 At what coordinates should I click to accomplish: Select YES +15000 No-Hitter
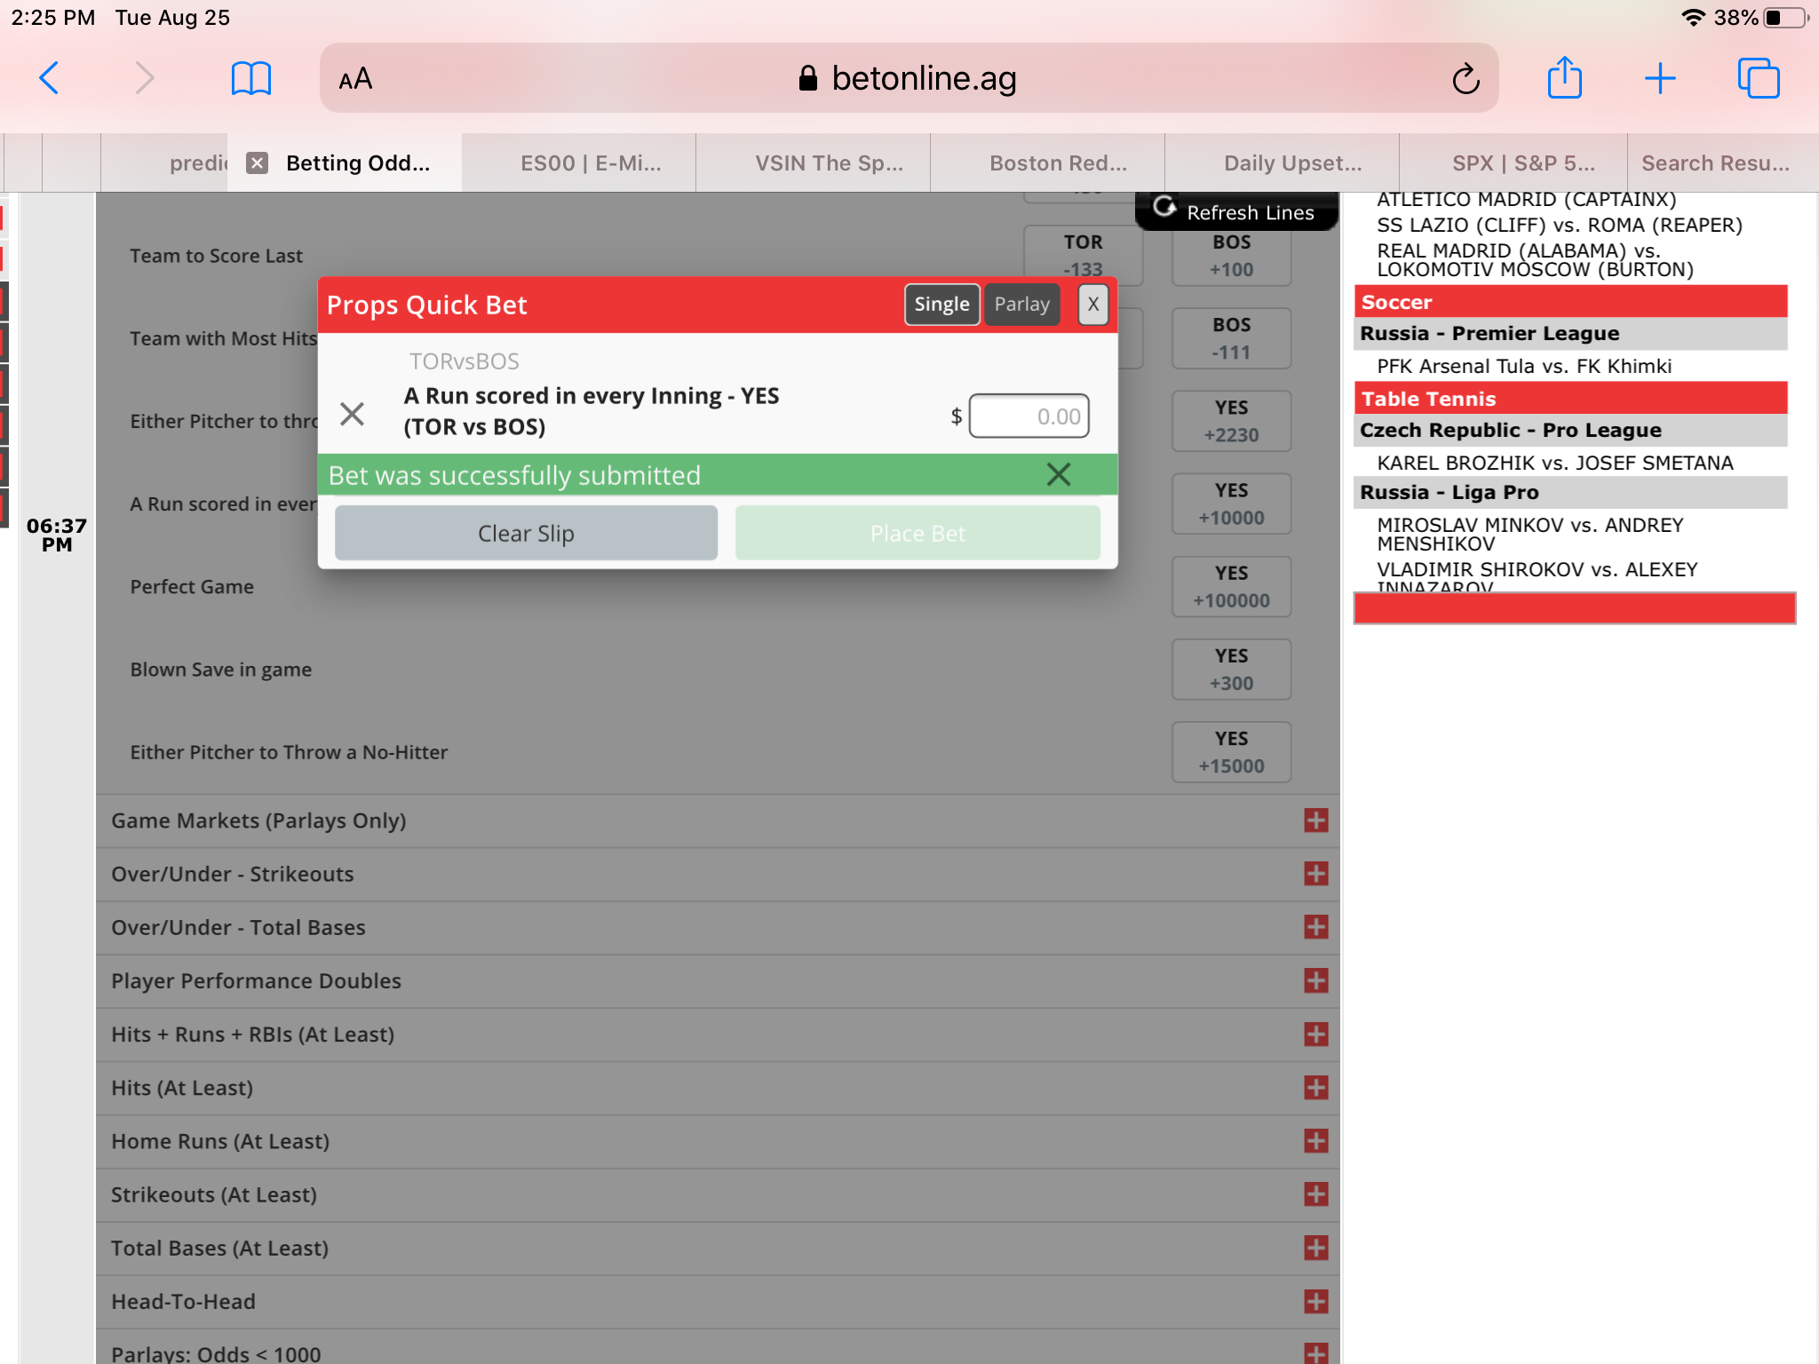1231,751
